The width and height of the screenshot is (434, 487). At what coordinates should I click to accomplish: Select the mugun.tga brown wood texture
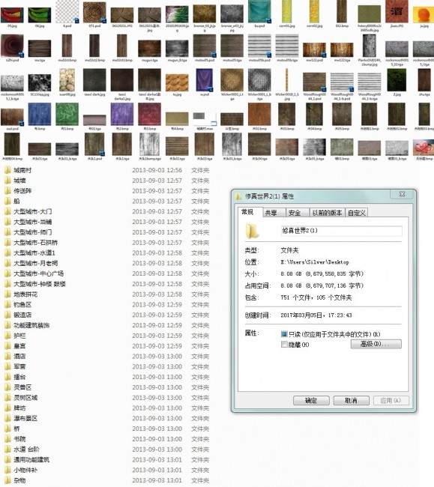pyautogui.click(x=149, y=49)
